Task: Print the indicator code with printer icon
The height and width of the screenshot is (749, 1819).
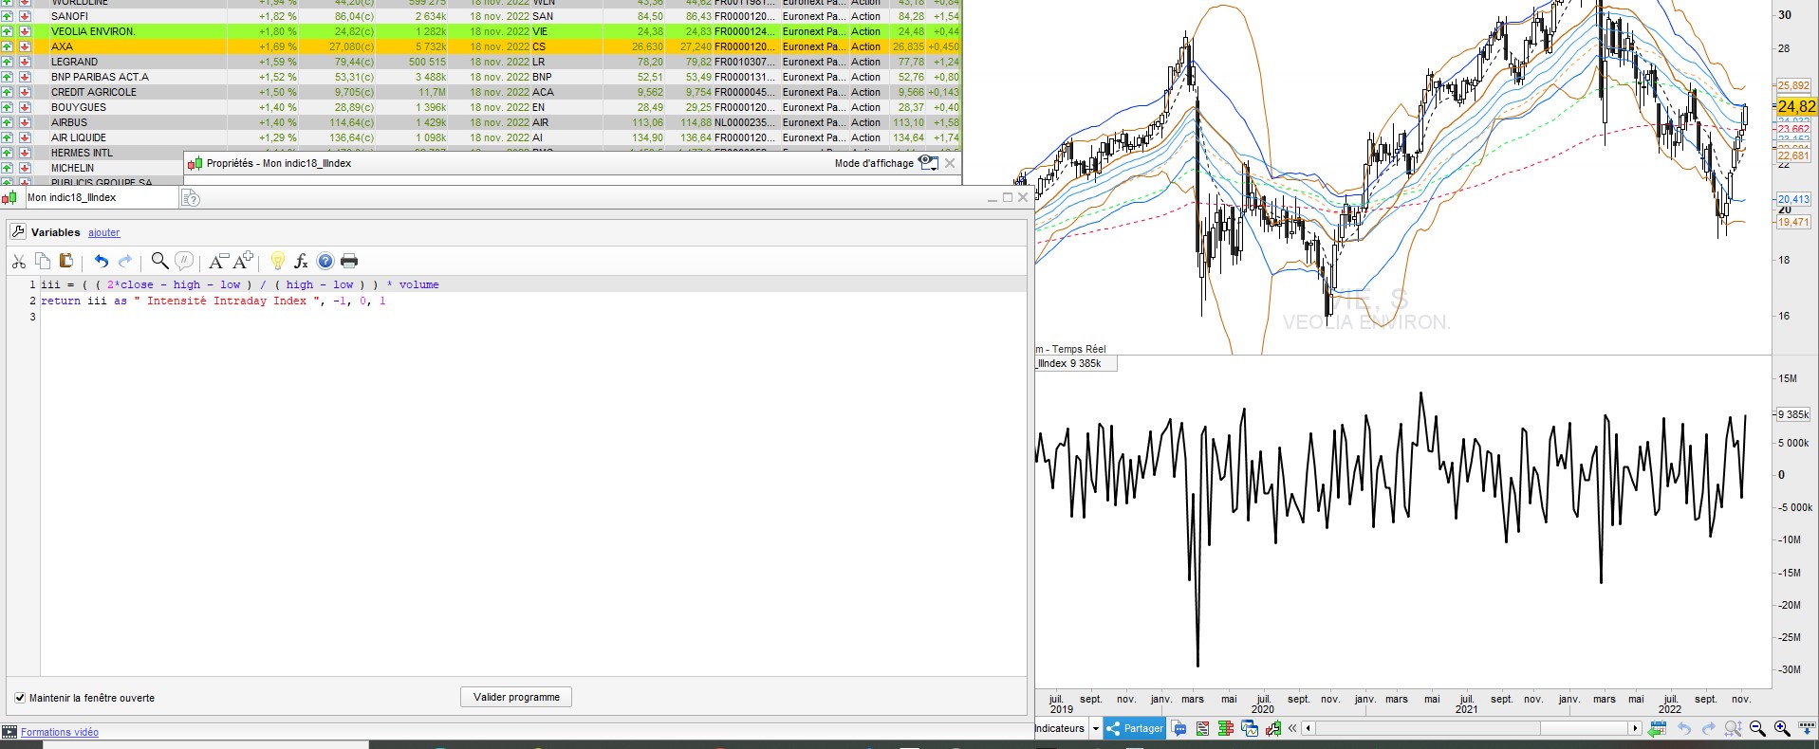Action: [349, 262]
